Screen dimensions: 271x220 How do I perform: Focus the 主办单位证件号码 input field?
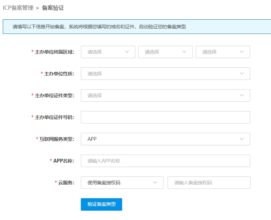[x=165, y=117]
